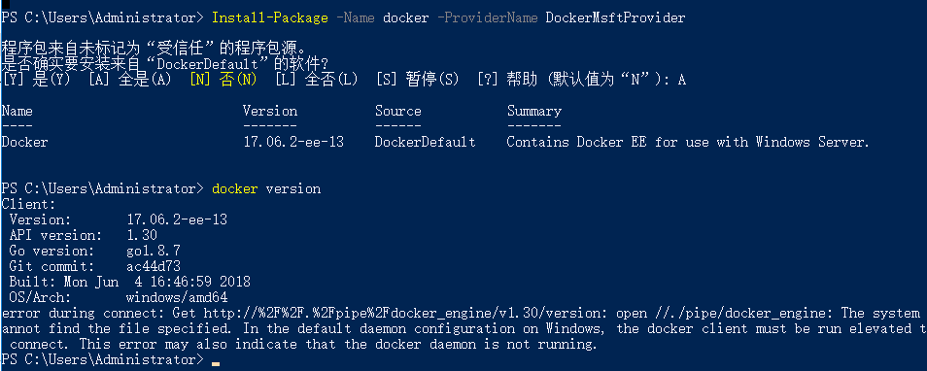Click the windows/amd64 OS/Arch value

(177, 297)
